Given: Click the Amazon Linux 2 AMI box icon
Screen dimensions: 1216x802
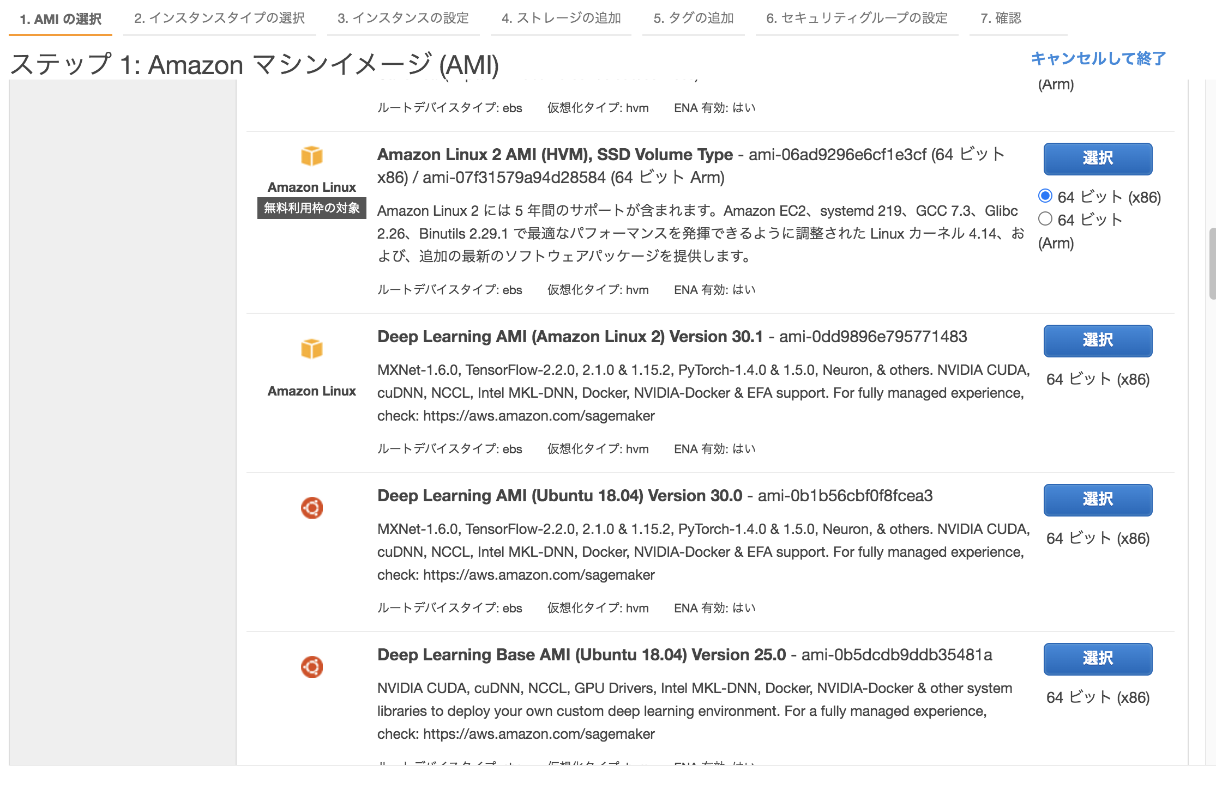Looking at the screenshot, I should click(x=312, y=156).
